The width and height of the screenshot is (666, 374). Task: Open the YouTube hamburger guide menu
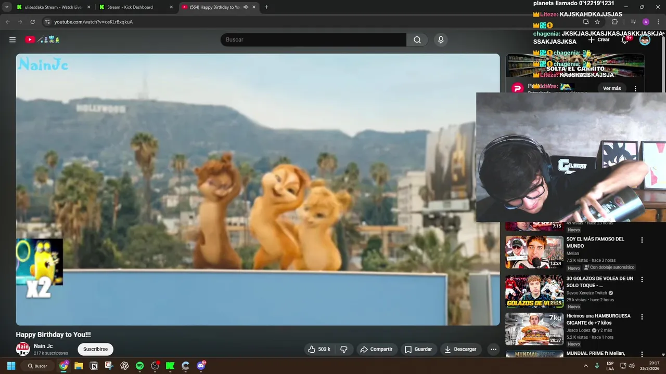click(12, 39)
